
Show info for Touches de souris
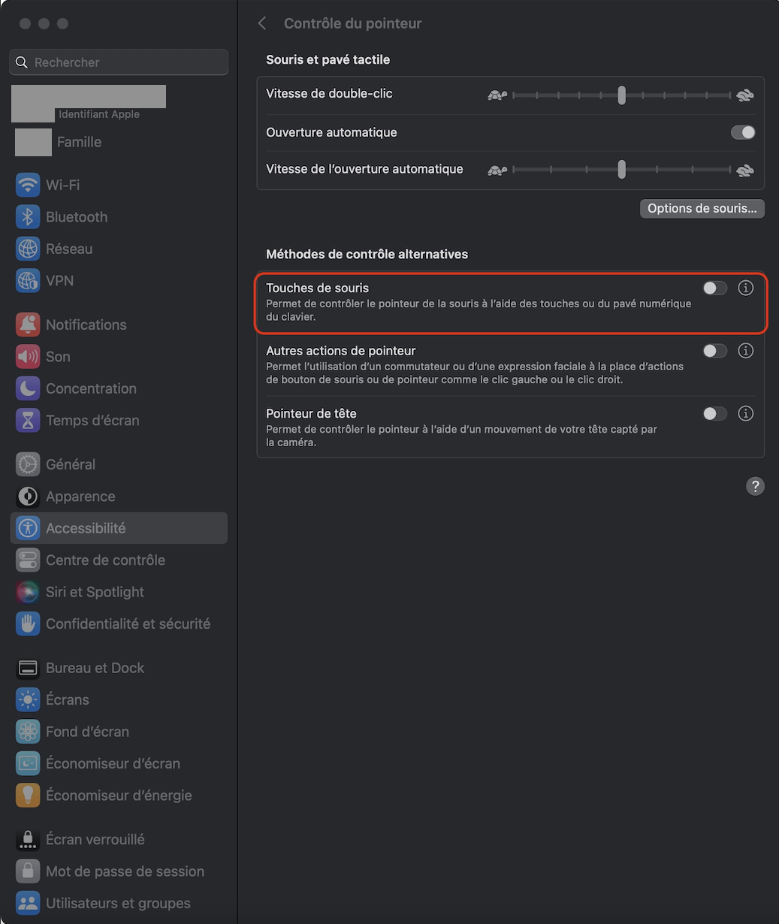click(x=745, y=288)
